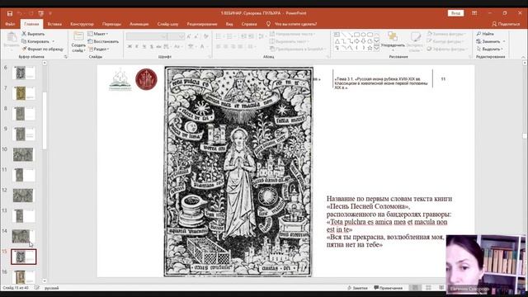Open the font size combo box

click(176, 36)
